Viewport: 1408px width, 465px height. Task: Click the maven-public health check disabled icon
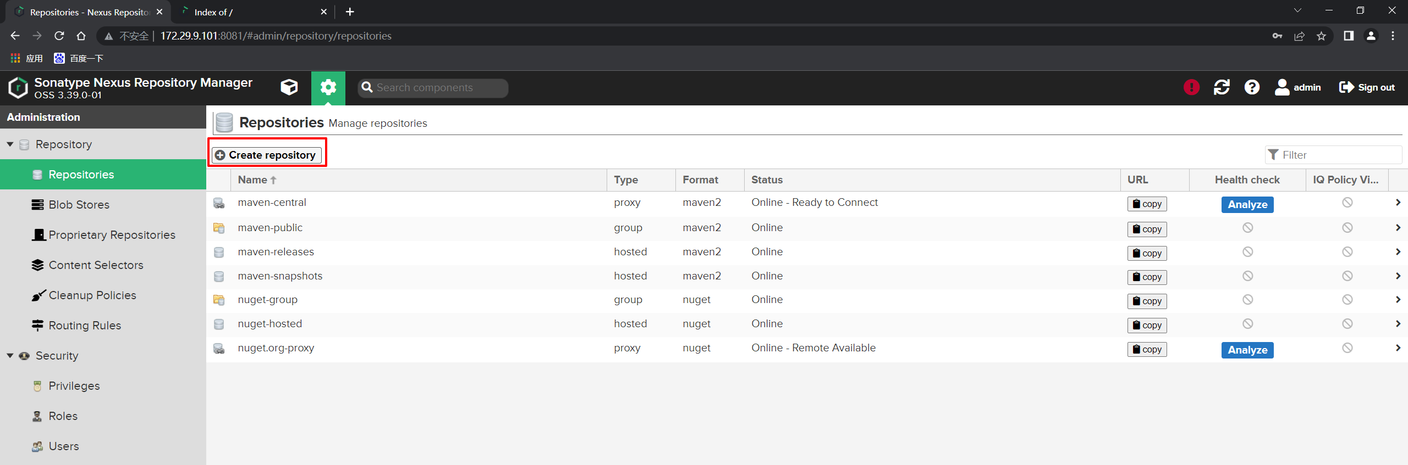tap(1247, 228)
